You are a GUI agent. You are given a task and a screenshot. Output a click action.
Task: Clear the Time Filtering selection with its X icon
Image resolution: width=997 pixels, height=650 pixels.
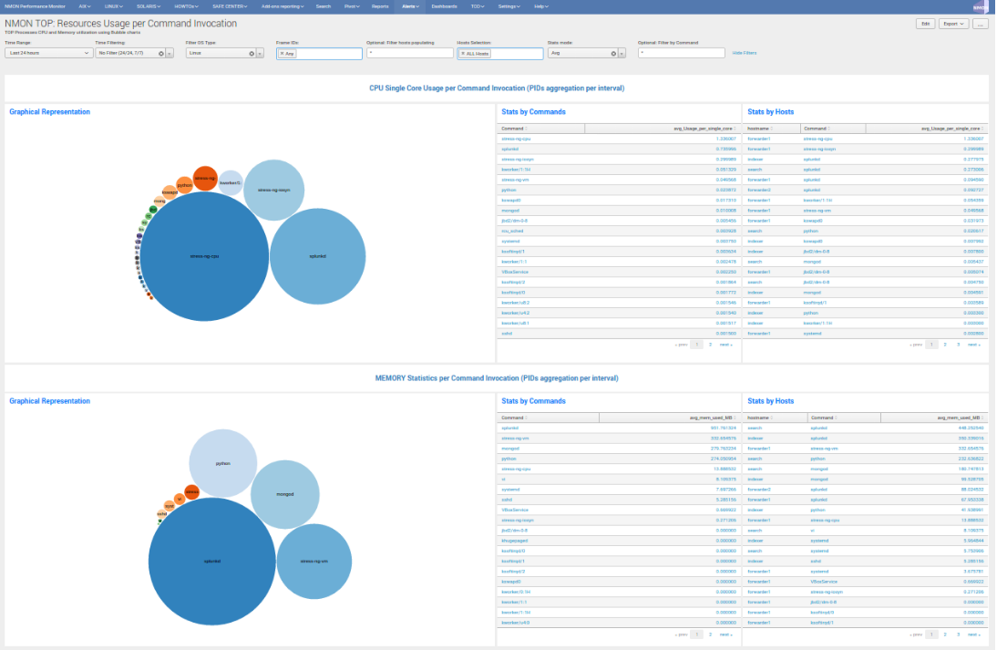coord(161,54)
